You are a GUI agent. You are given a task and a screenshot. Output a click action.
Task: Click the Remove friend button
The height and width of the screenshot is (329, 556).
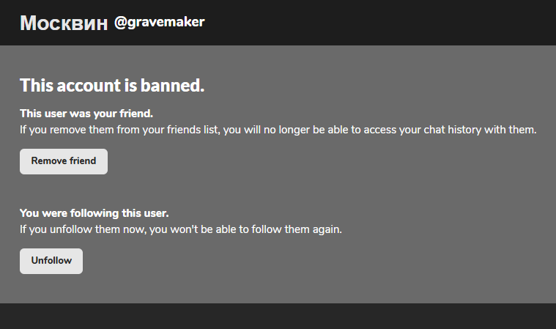pos(63,161)
